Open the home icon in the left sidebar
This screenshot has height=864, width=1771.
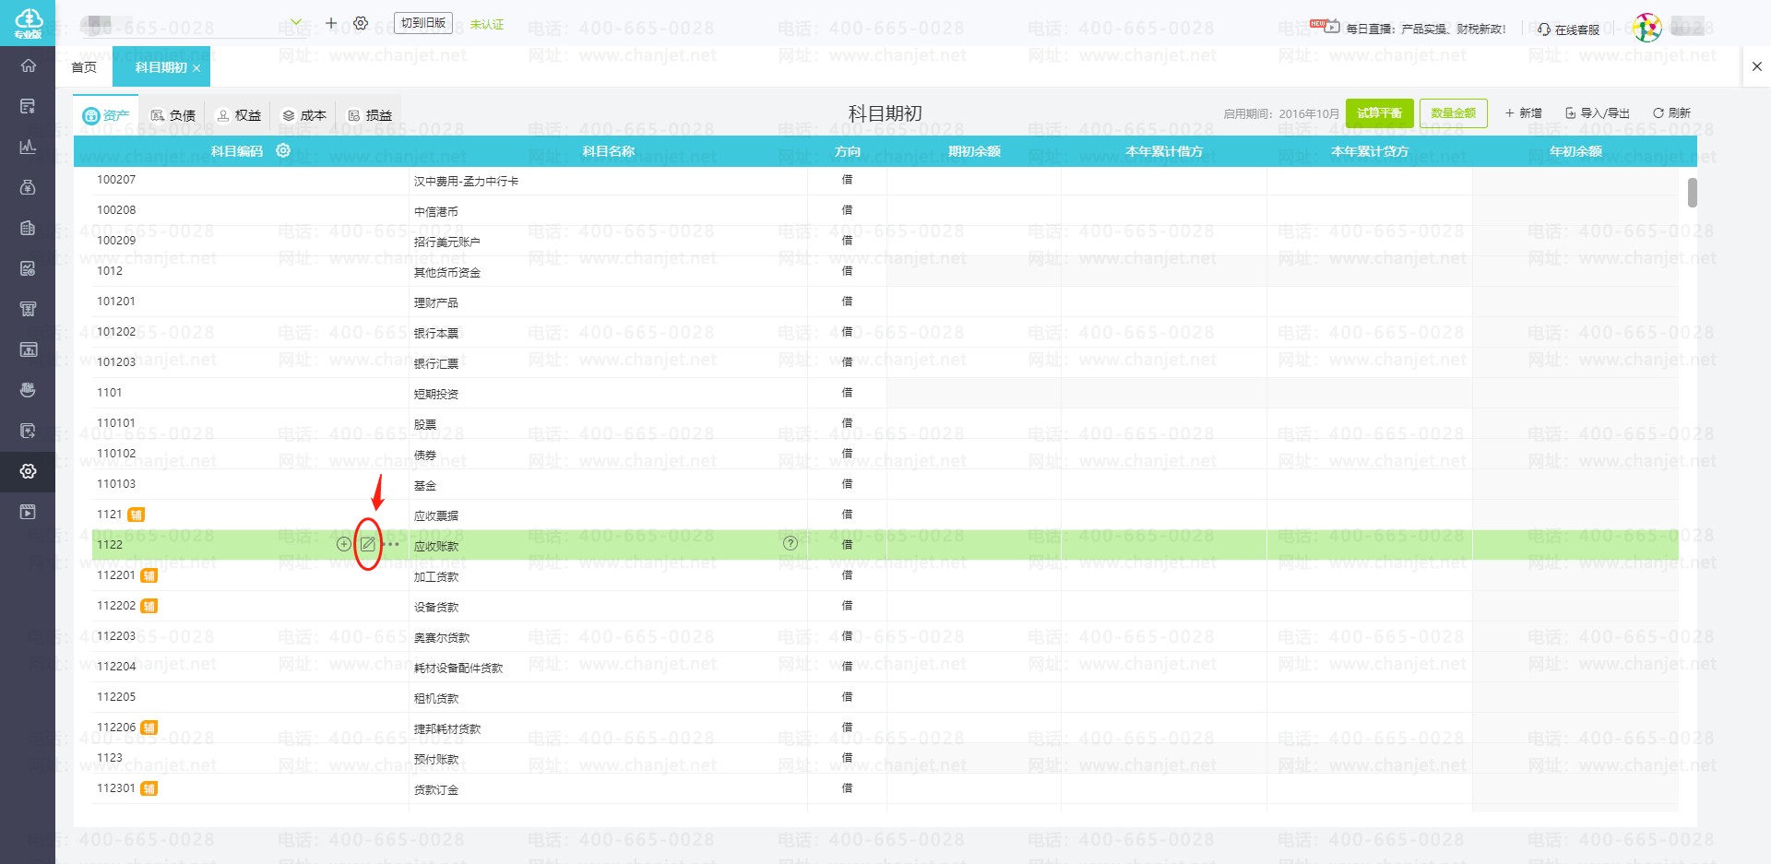tap(28, 65)
